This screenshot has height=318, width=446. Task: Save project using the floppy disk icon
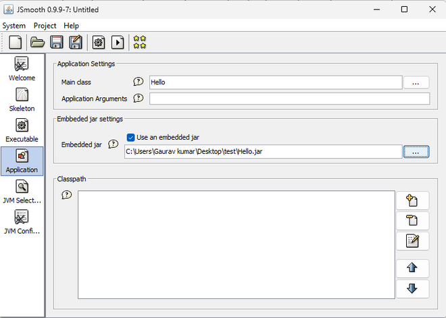tap(56, 43)
